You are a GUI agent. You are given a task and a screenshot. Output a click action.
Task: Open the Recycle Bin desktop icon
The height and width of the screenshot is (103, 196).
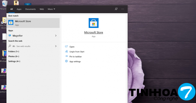click(3, 5)
